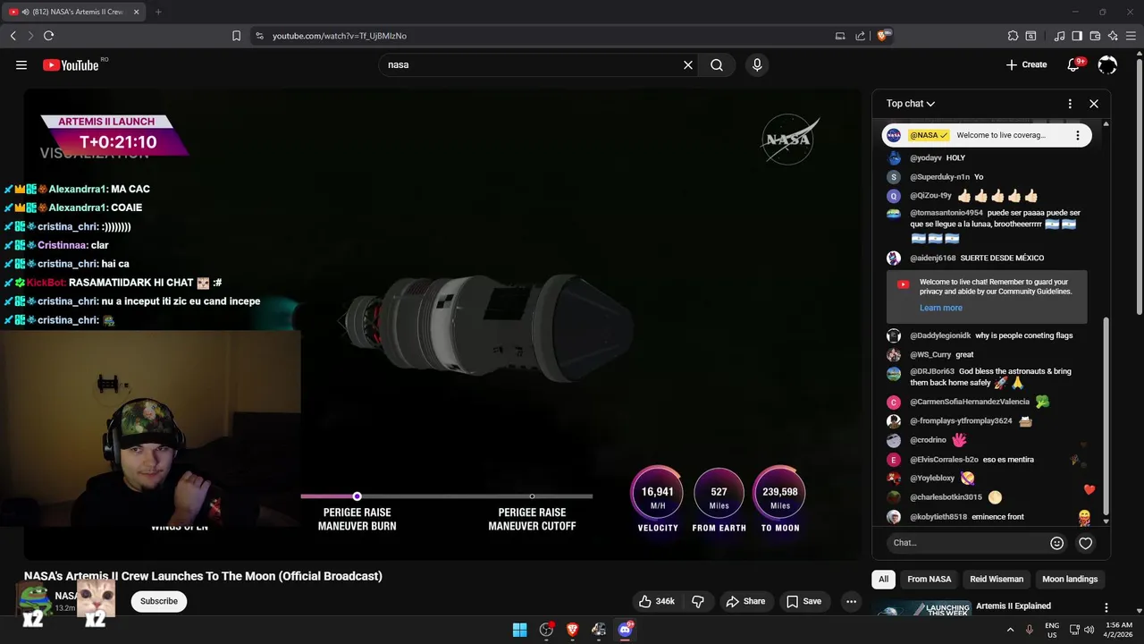
Task: Toggle the browser sidebar panel
Action: 1077,36
